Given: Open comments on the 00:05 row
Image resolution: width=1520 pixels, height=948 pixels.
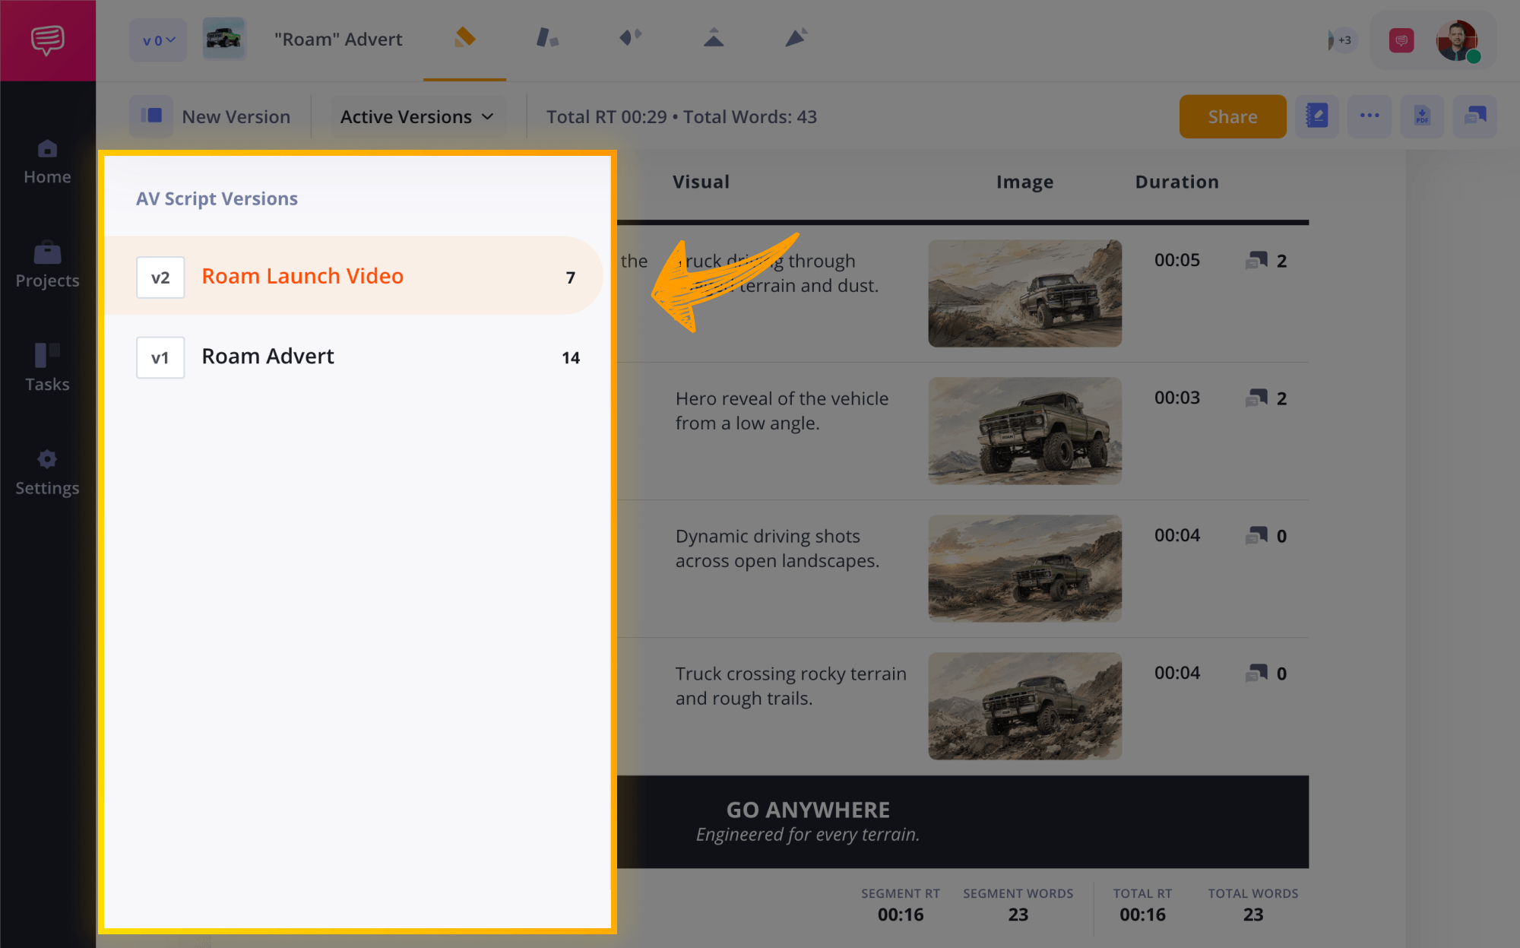Looking at the screenshot, I should pos(1266,261).
